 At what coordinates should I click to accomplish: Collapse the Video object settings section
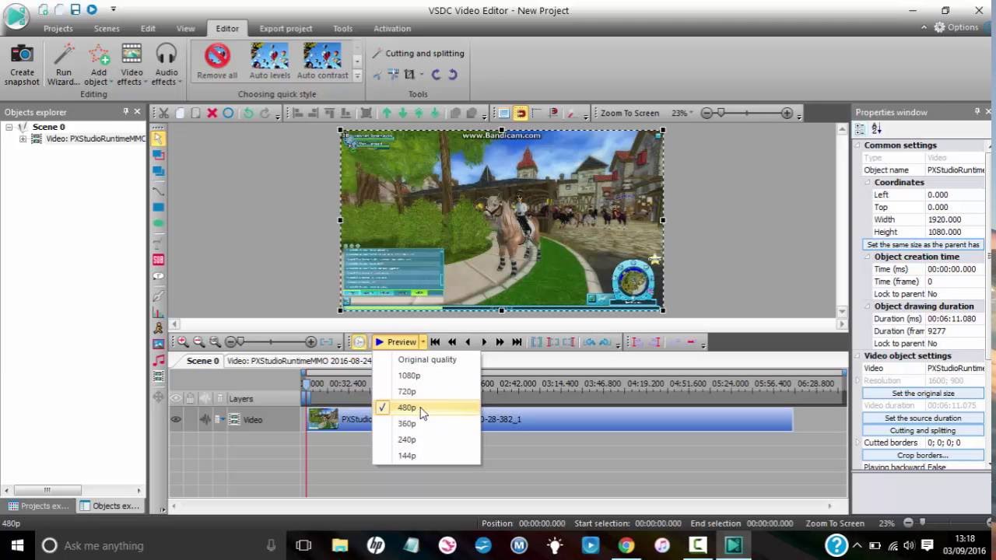point(858,355)
